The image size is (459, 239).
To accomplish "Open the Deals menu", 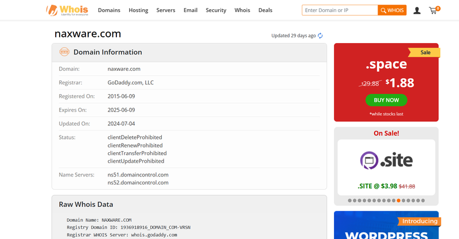I will [x=265, y=10].
